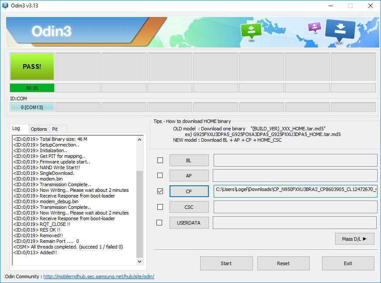The height and width of the screenshot is (283, 381).
Task: Click the BL file path field
Action: tap(295, 160)
